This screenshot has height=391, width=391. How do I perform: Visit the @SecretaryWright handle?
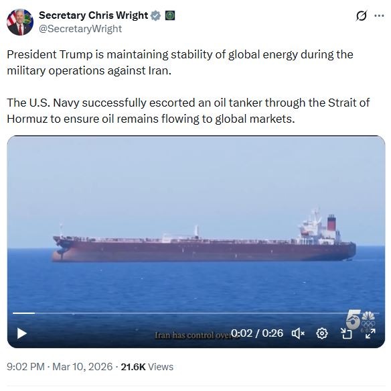80,29
